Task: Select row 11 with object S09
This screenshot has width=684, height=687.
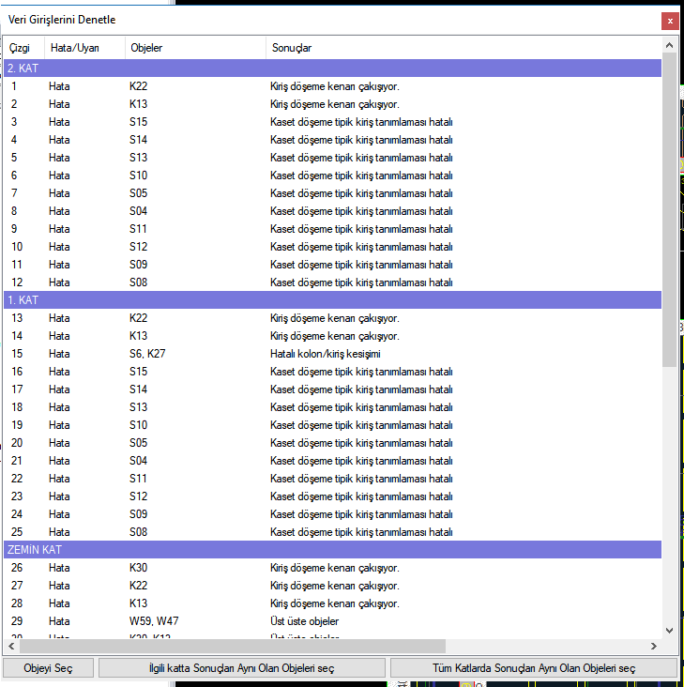Action: 332,265
